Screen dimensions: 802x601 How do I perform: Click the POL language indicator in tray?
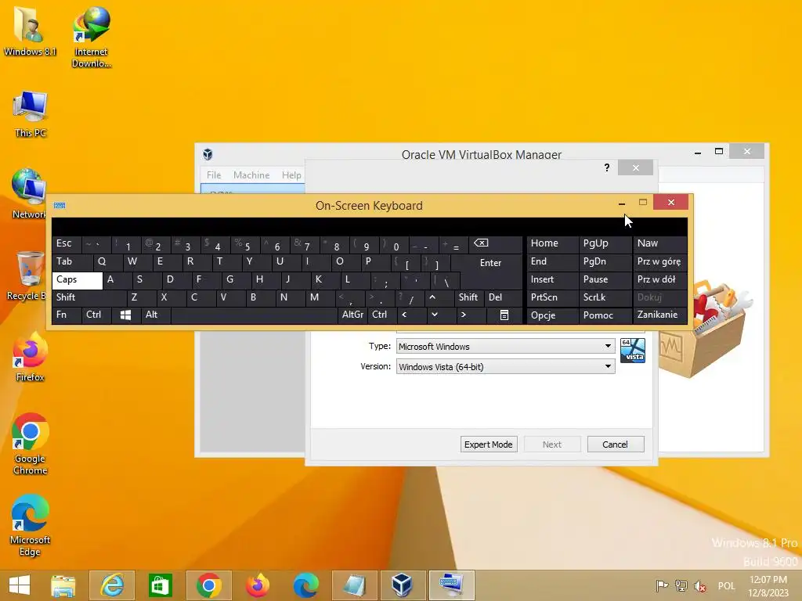click(x=726, y=586)
